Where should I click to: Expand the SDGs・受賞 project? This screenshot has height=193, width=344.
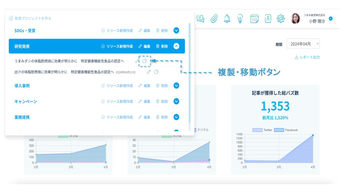[176, 31]
